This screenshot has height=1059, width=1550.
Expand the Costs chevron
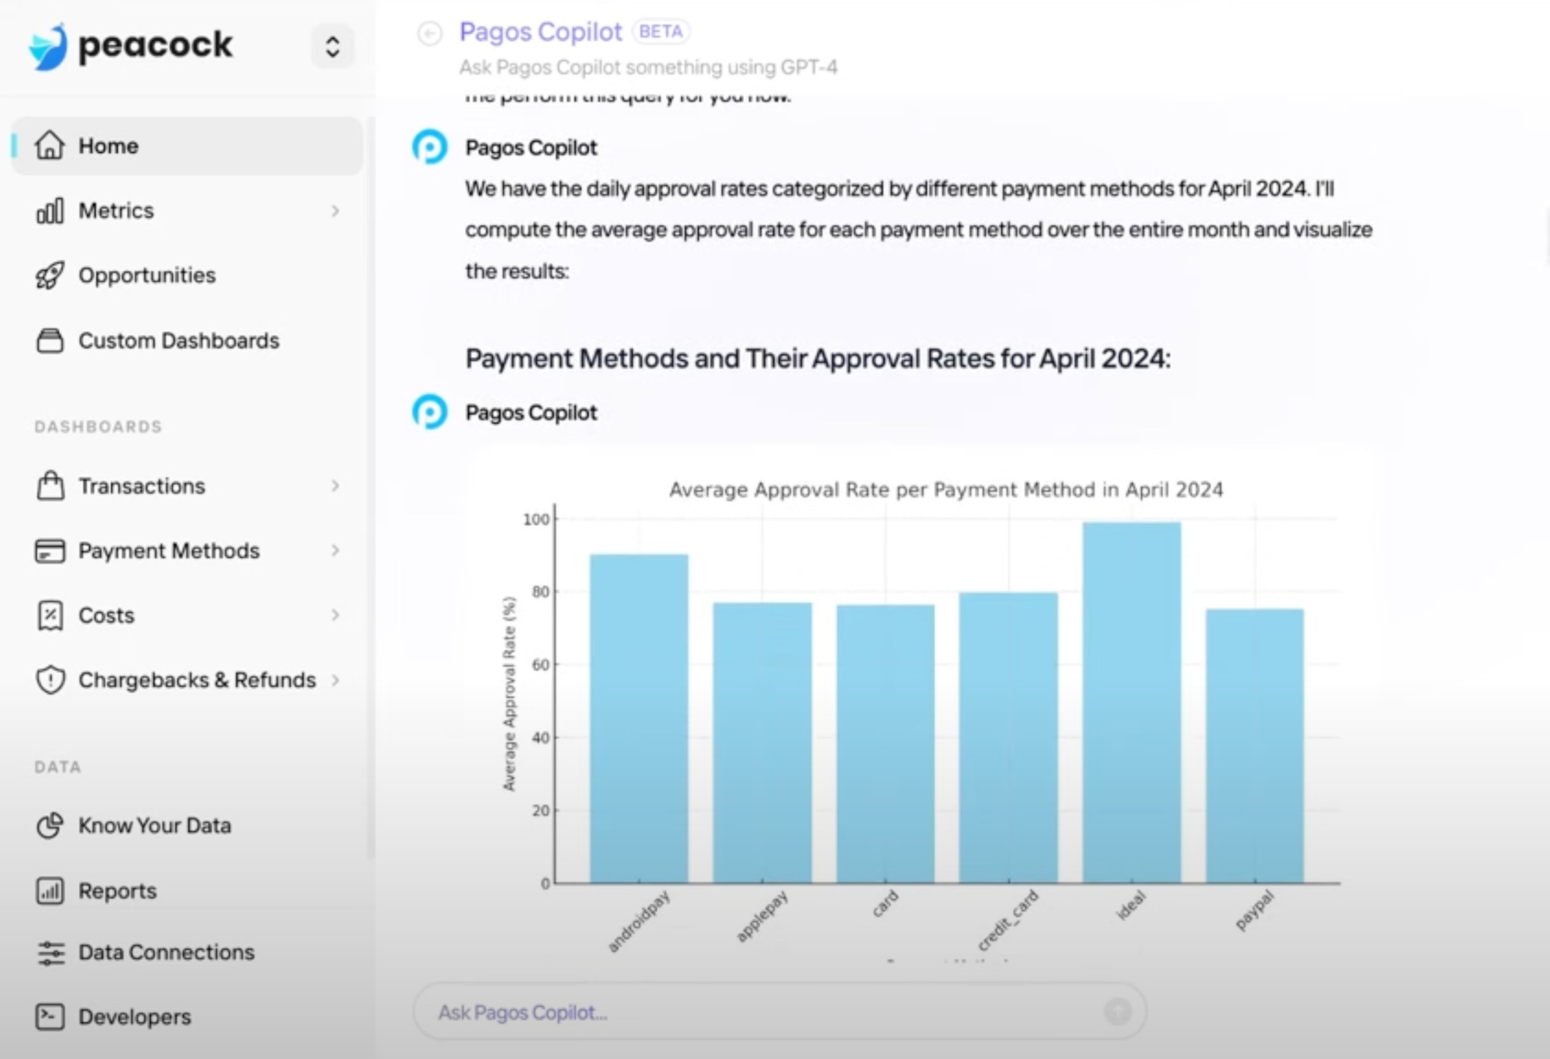pos(335,615)
